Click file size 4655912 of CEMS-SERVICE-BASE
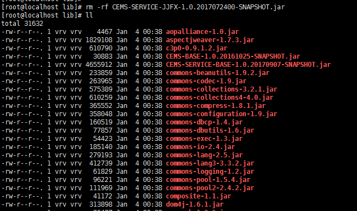Image resolution: width=357 pixels, height=211 pixels. (x=99, y=65)
